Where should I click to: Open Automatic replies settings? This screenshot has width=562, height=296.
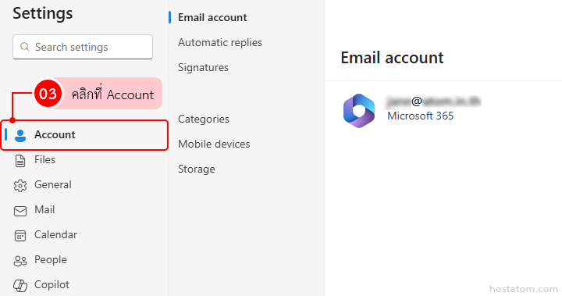pyautogui.click(x=219, y=43)
